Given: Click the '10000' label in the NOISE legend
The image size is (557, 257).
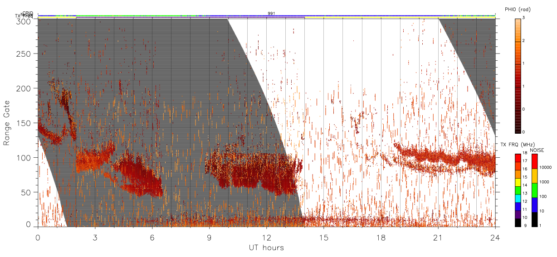Looking at the screenshot, I should pos(545,167).
